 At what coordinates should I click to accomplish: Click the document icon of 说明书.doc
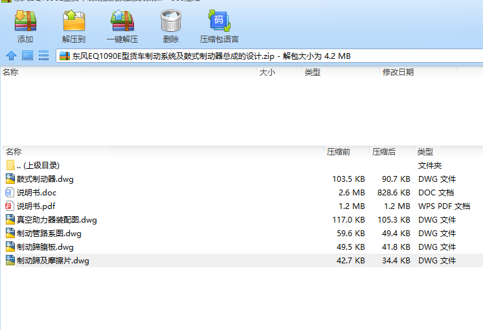9,193
